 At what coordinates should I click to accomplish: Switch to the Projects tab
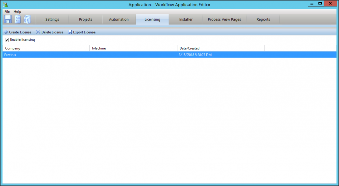(x=85, y=19)
